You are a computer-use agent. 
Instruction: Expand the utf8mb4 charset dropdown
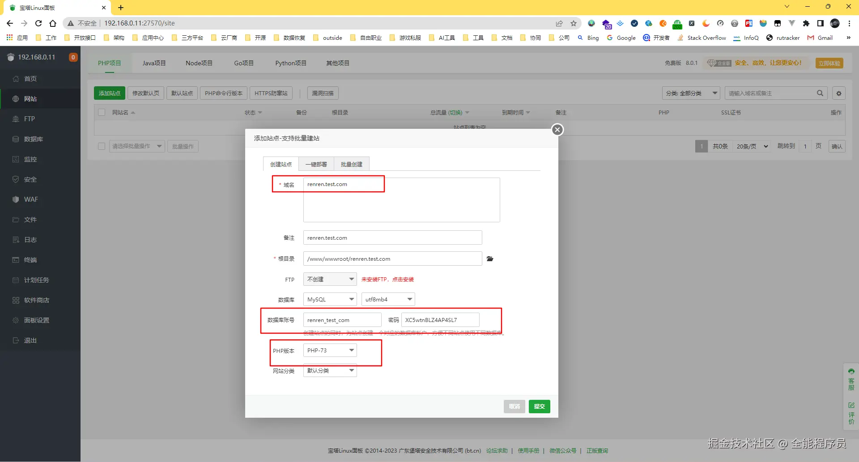[x=388, y=299]
